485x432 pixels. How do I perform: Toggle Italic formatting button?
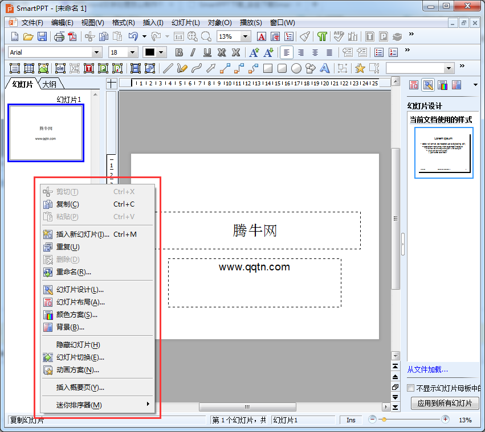tap(193, 52)
